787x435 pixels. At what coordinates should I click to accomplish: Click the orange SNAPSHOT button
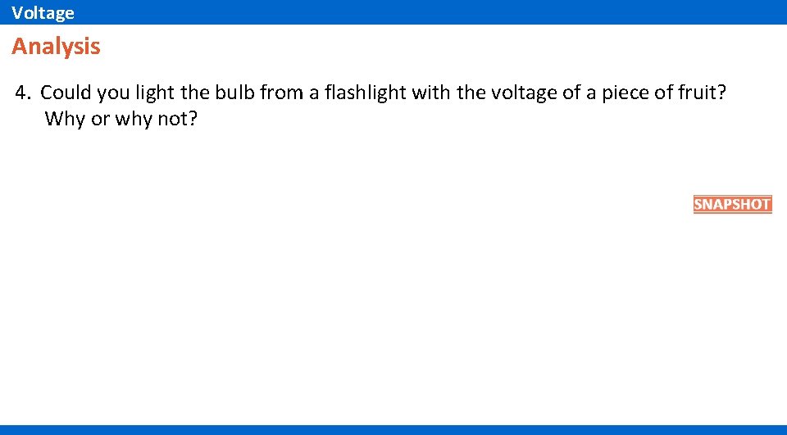coord(732,204)
